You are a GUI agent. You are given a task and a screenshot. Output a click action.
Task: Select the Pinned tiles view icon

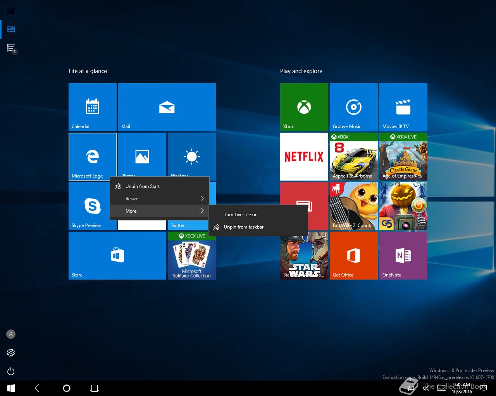pos(11,29)
